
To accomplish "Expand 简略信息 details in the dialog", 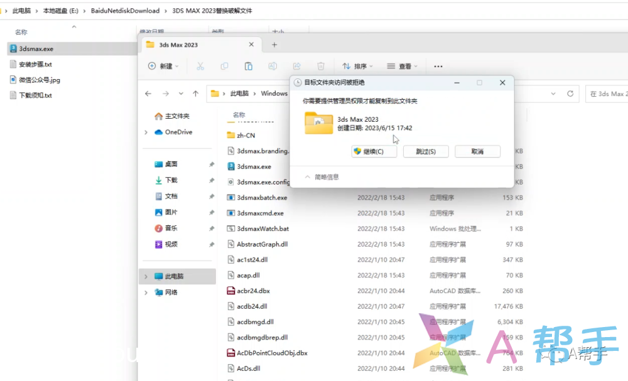I will click(322, 177).
